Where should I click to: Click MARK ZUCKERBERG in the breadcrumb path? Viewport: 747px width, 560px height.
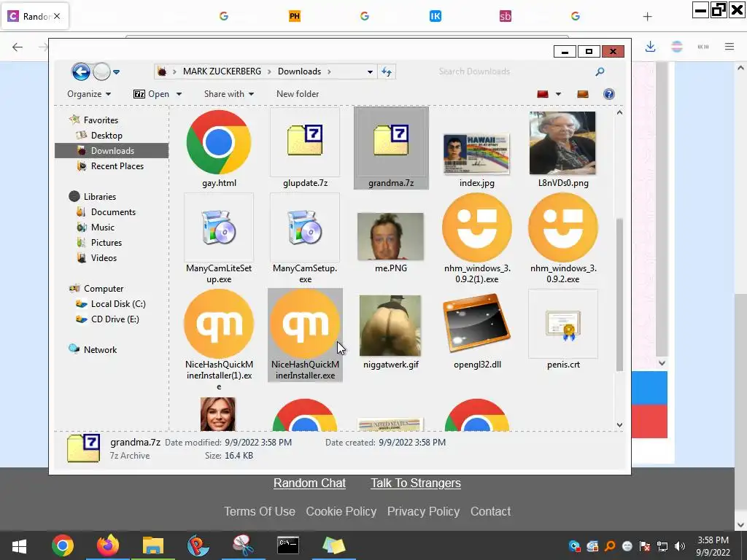click(222, 71)
